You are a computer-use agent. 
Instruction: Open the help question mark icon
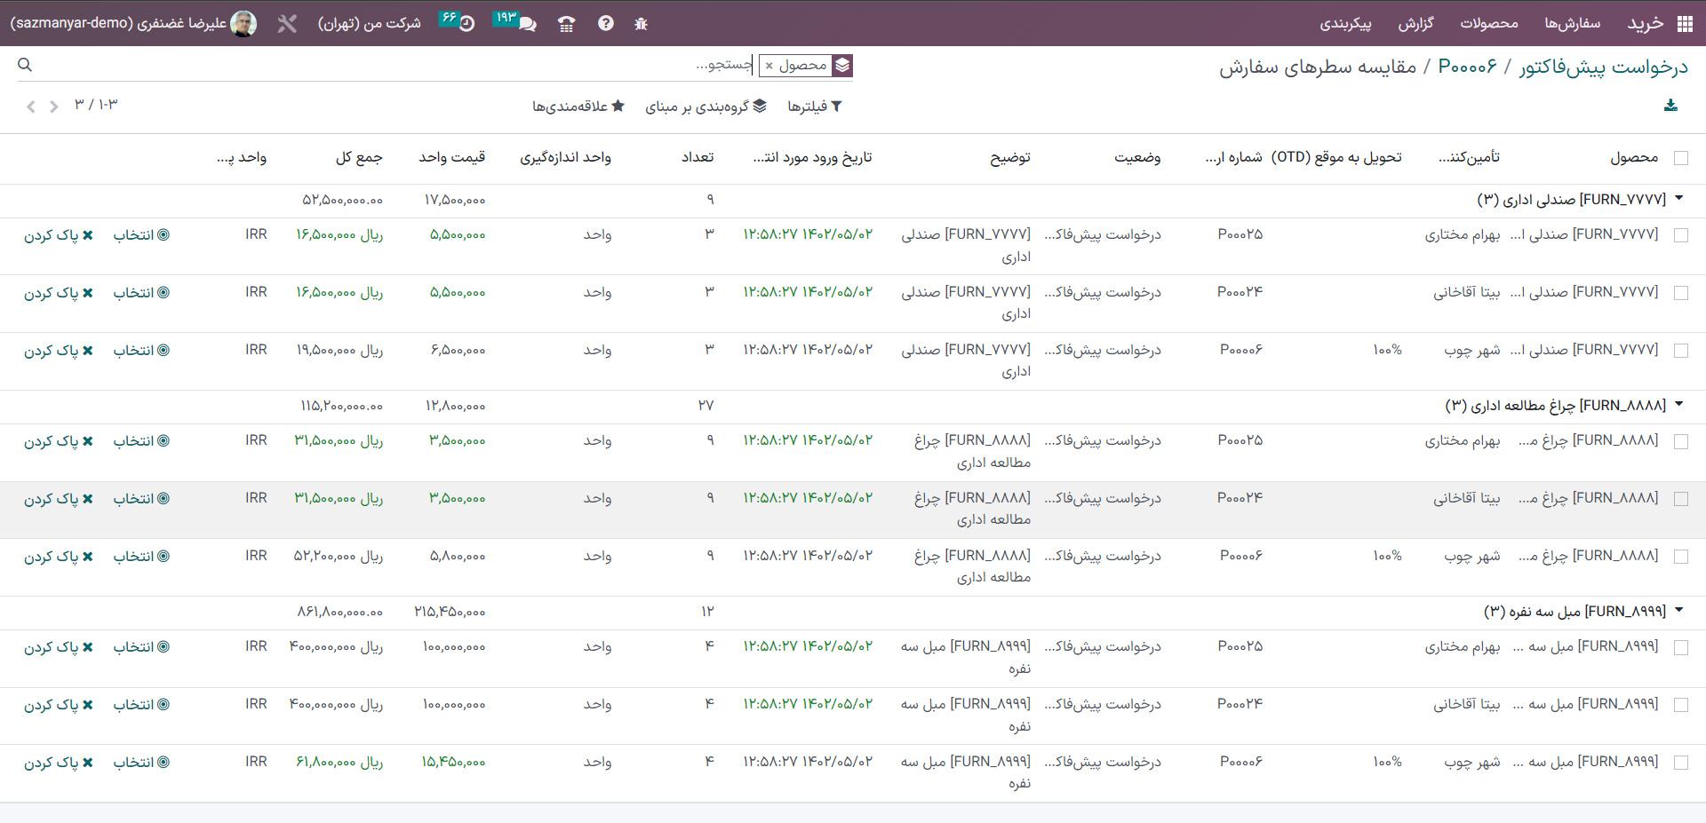point(605,24)
